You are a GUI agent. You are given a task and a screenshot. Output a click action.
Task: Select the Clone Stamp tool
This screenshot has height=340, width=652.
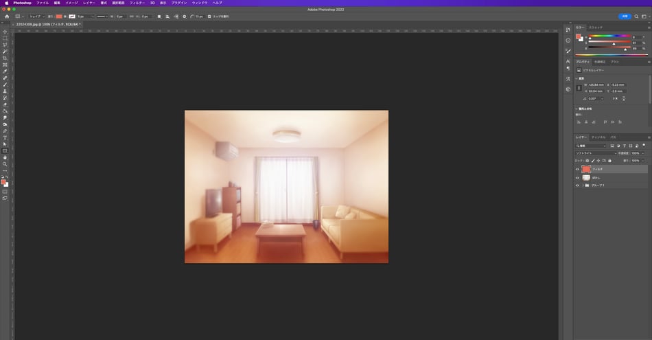(5, 91)
